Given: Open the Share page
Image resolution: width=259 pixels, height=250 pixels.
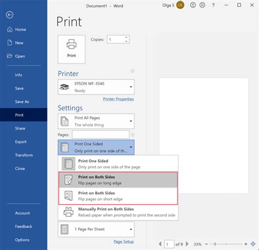Looking at the screenshot, I should pos(20,128).
